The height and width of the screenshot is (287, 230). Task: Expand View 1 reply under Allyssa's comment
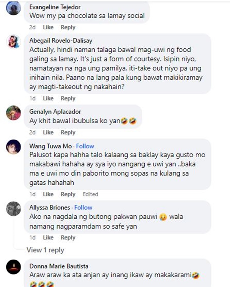(45, 250)
